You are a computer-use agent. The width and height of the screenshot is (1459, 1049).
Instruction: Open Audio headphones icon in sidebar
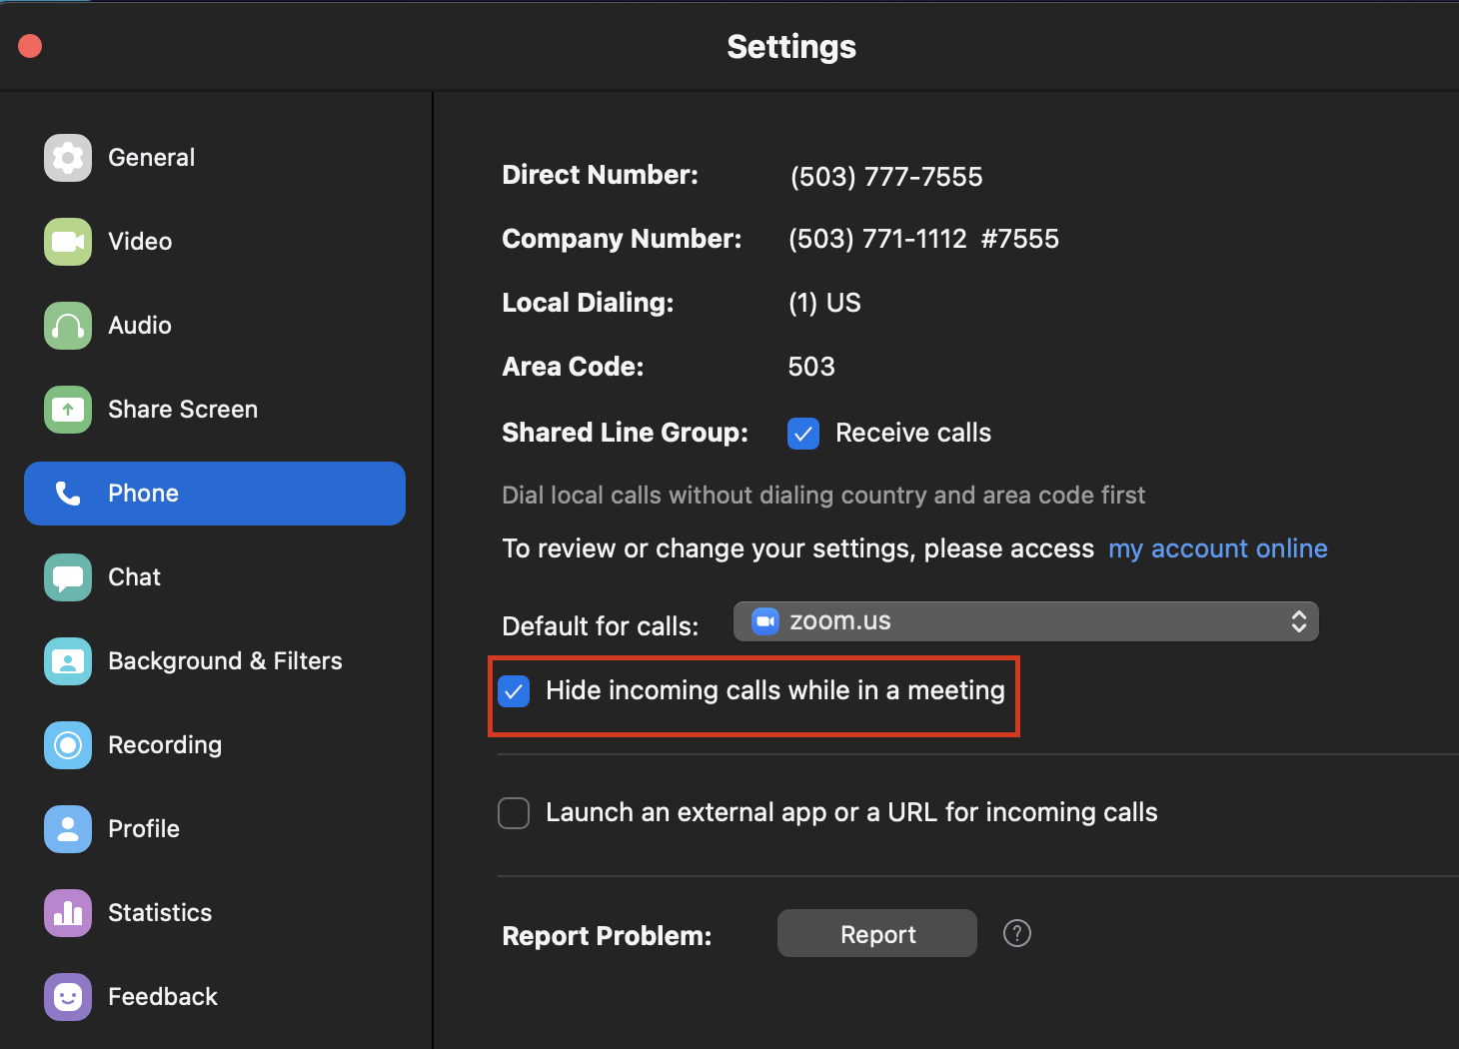click(68, 326)
